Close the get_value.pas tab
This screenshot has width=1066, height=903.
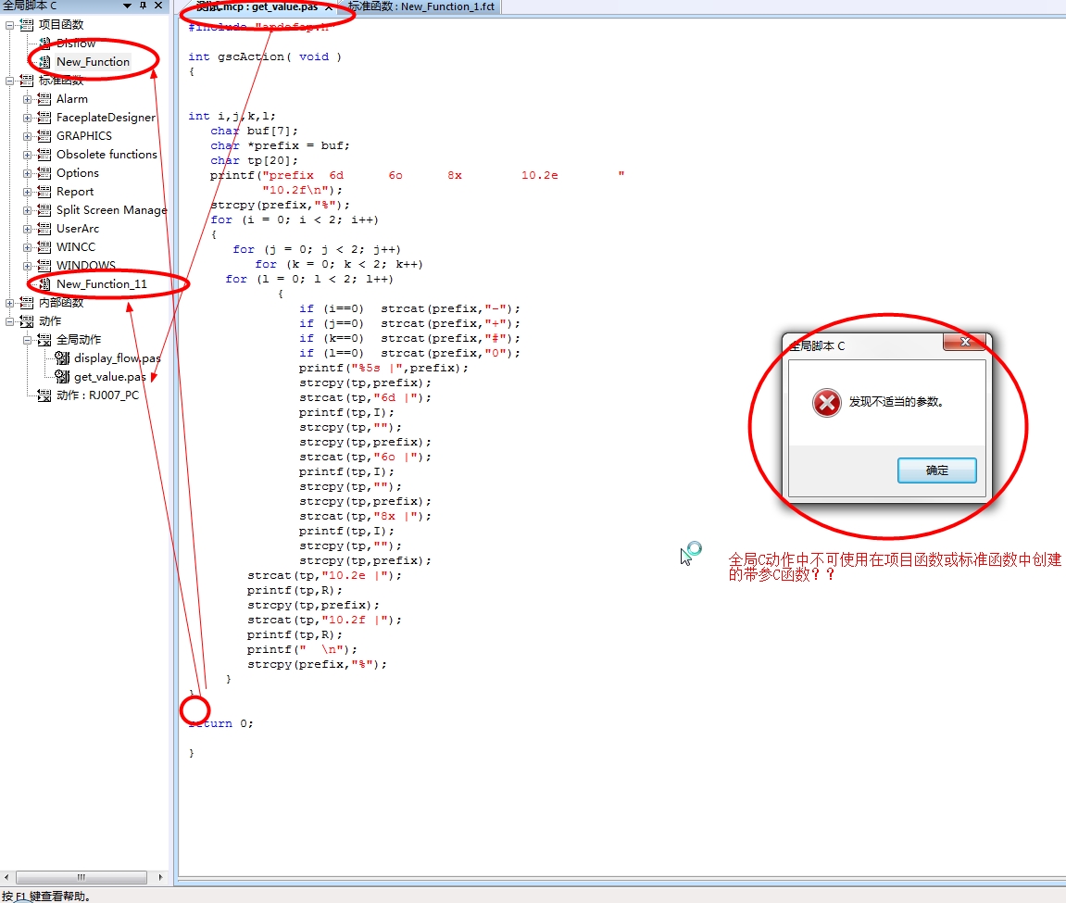pyautogui.click(x=329, y=7)
